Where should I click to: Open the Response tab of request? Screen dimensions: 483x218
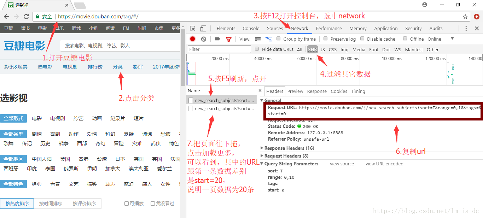(x=317, y=91)
